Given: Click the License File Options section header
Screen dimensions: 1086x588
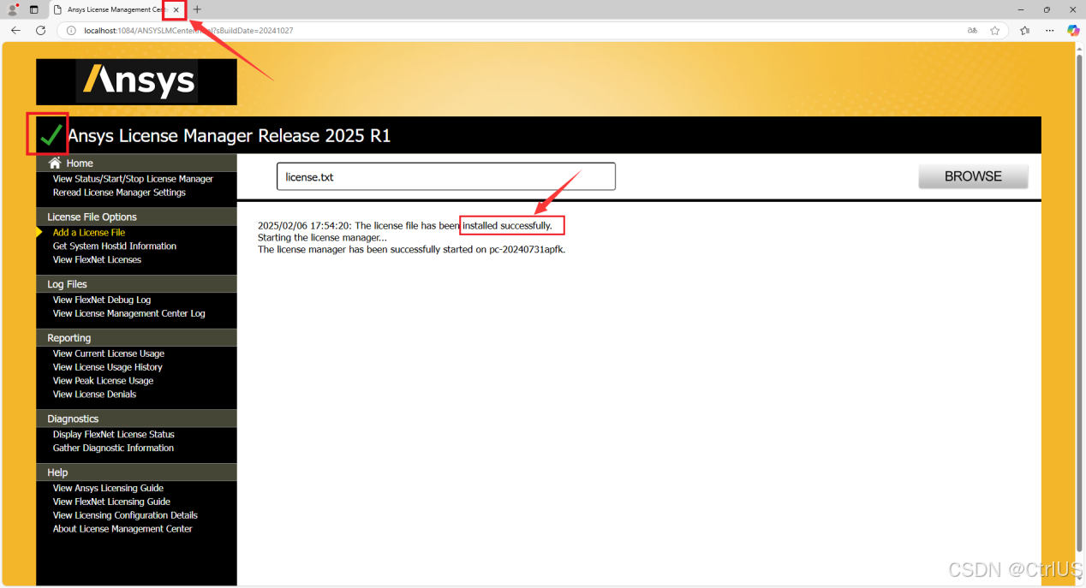Looking at the screenshot, I should [136, 217].
